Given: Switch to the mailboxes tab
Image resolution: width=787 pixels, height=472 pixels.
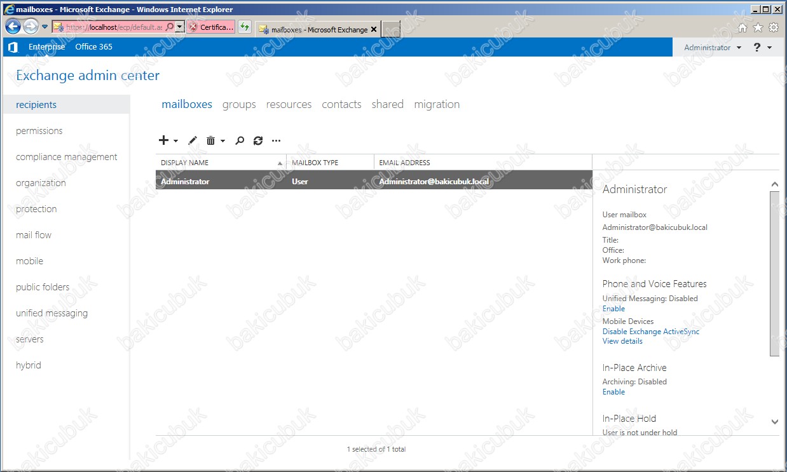Looking at the screenshot, I should pyautogui.click(x=187, y=104).
